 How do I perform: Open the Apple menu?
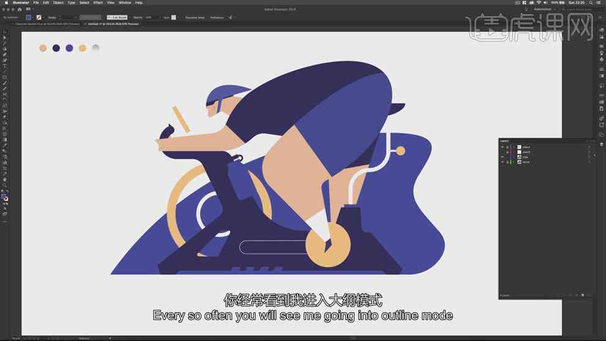click(x=6, y=2)
